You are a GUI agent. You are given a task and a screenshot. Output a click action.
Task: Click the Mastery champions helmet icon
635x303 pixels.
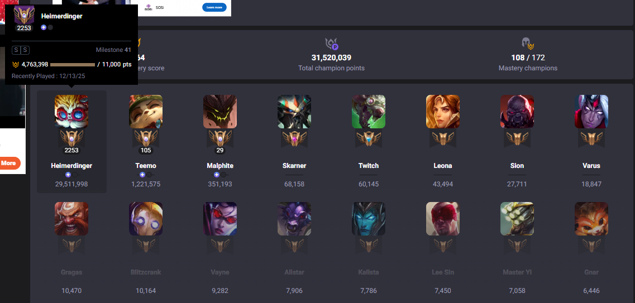coord(528,44)
